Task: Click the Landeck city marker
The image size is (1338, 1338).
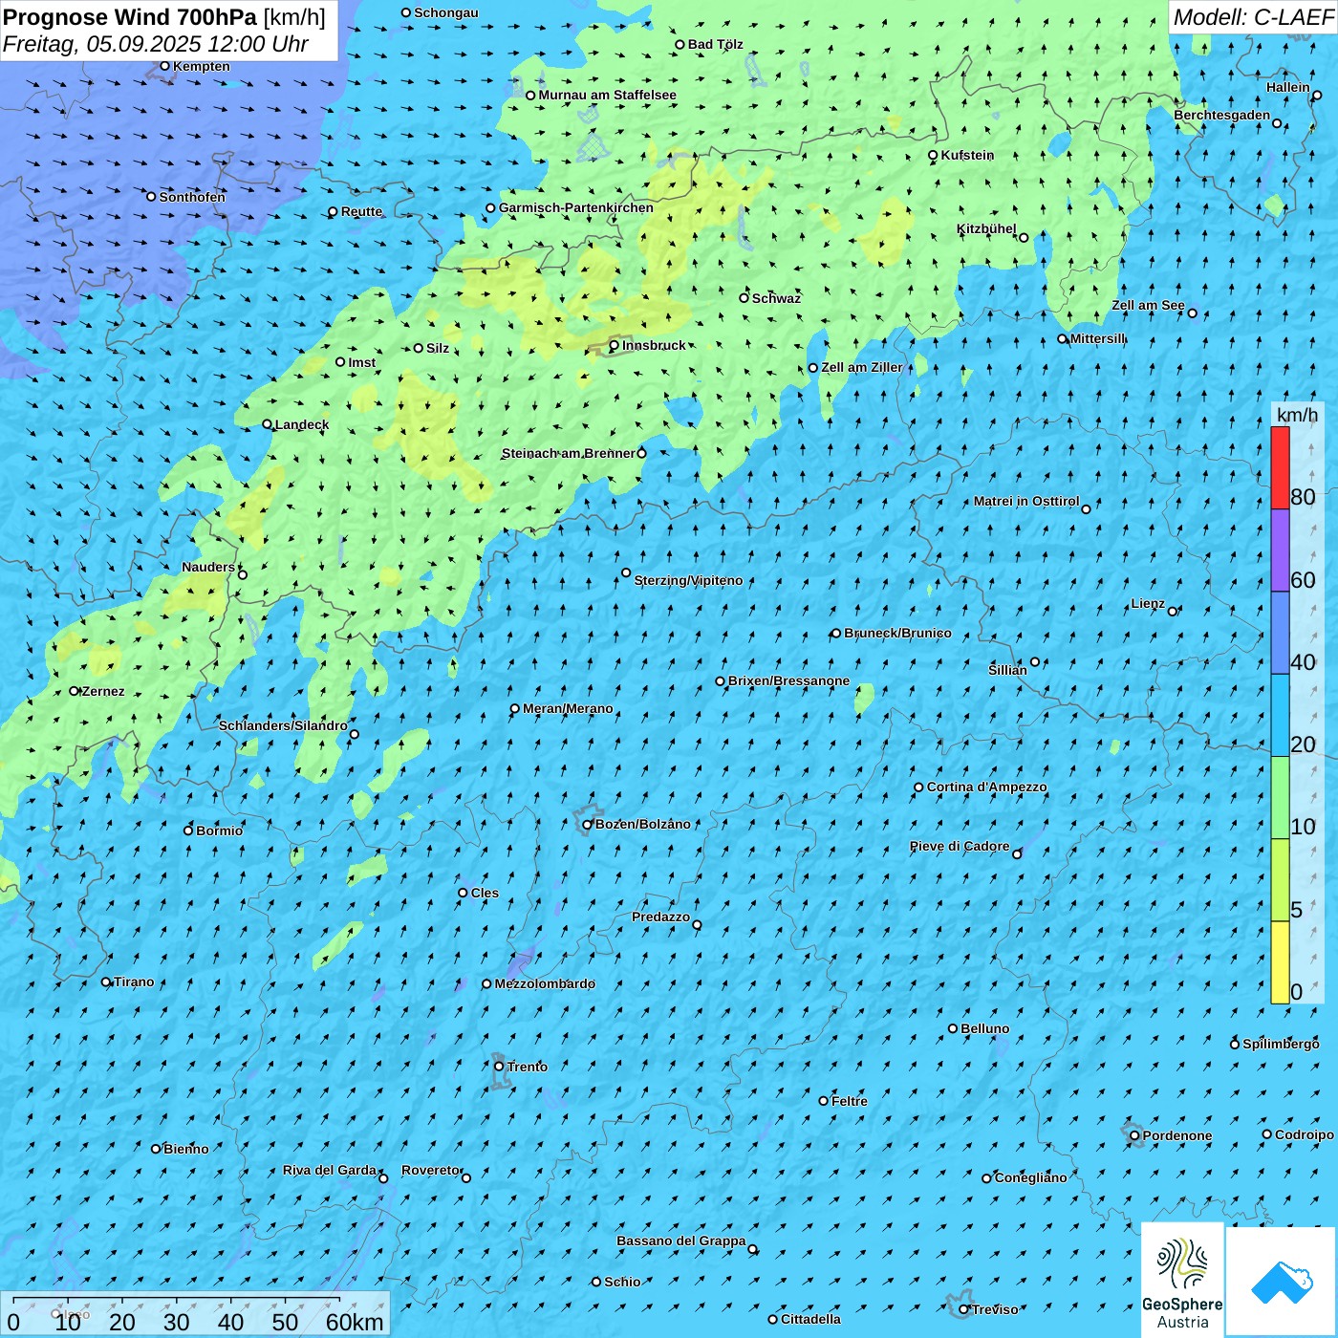Action: [267, 424]
